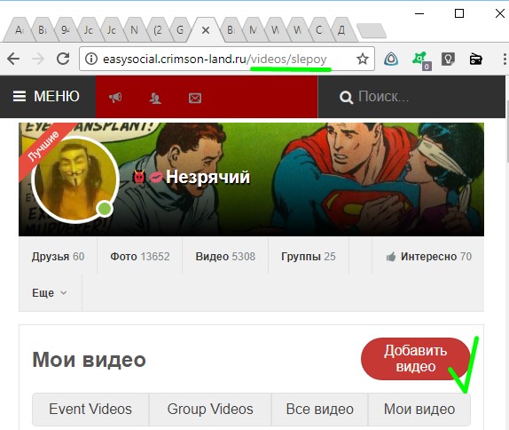
Task: Open the lightbulb extension icon
Action: tap(448, 60)
